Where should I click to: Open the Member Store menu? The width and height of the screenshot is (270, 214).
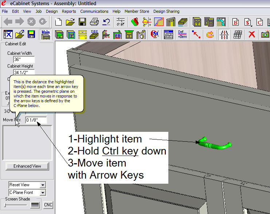click(x=137, y=11)
